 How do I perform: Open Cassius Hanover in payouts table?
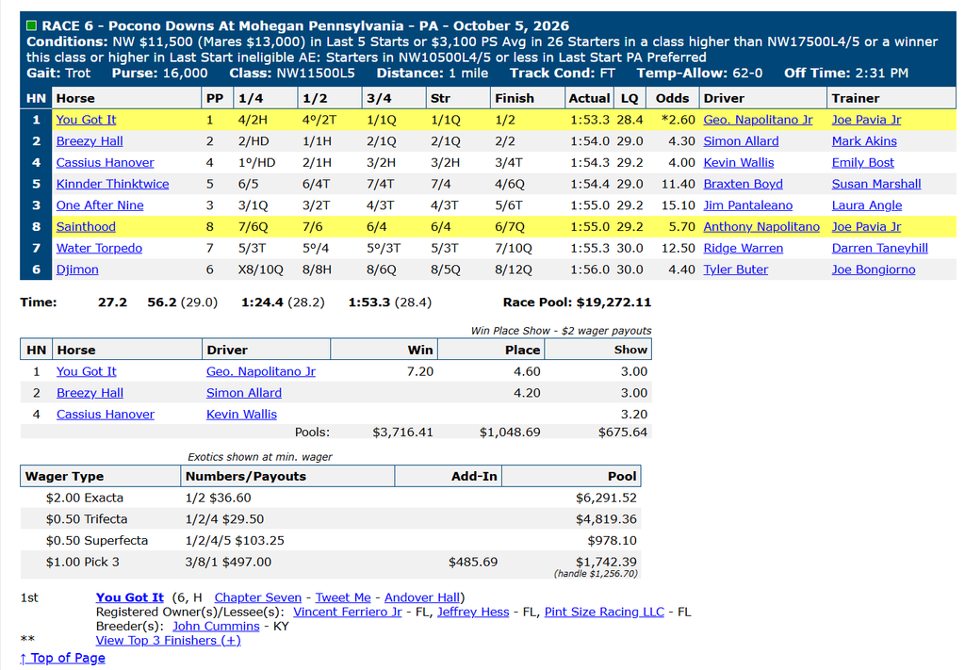[x=106, y=415]
